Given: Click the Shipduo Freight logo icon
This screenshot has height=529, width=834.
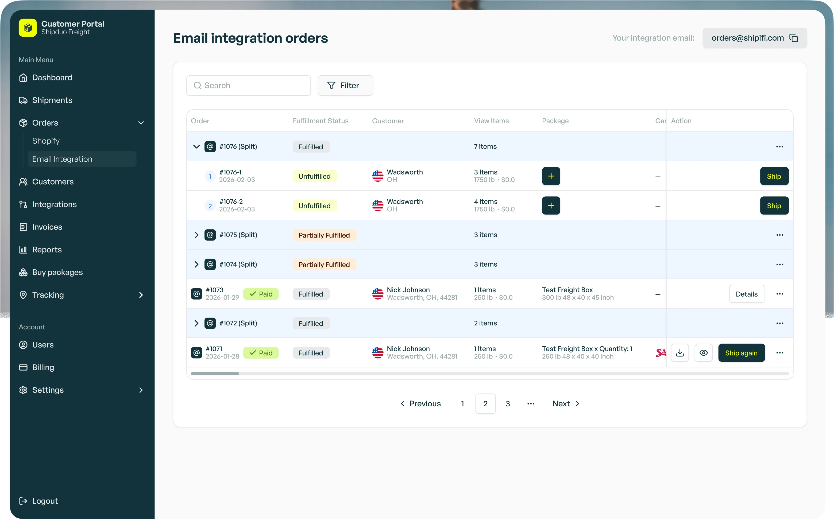Looking at the screenshot, I should point(28,28).
